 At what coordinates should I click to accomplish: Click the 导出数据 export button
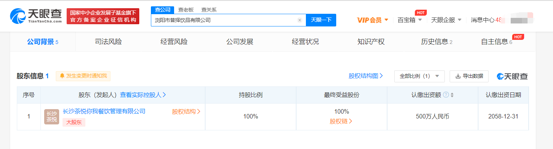click(x=469, y=76)
